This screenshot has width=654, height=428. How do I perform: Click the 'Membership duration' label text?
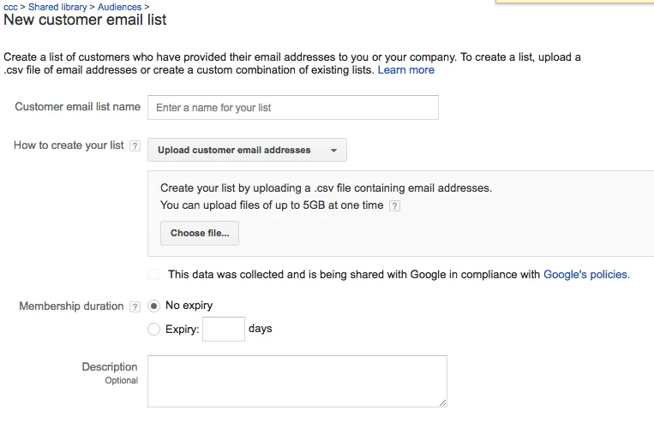tap(71, 306)
